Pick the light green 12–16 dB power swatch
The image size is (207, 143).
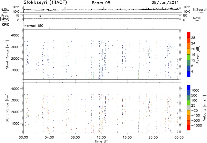[x=189, y=57]
